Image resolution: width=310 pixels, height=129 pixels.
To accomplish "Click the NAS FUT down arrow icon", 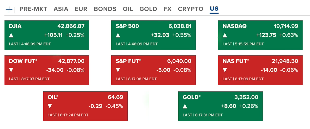I will coord(225,70).
